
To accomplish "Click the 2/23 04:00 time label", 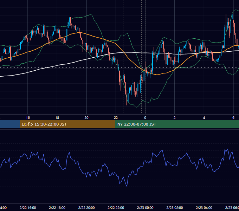I will coord(204,207).
